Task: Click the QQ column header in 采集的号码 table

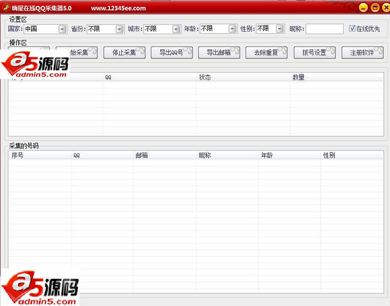Action: tap(102, 155)
